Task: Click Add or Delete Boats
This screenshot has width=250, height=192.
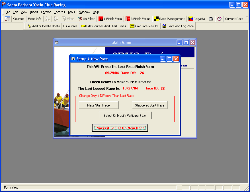Action: [44, 26]
